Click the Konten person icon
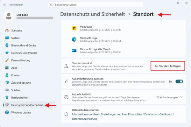This screenshot has width=191, height=127. [x=7, y=75]
